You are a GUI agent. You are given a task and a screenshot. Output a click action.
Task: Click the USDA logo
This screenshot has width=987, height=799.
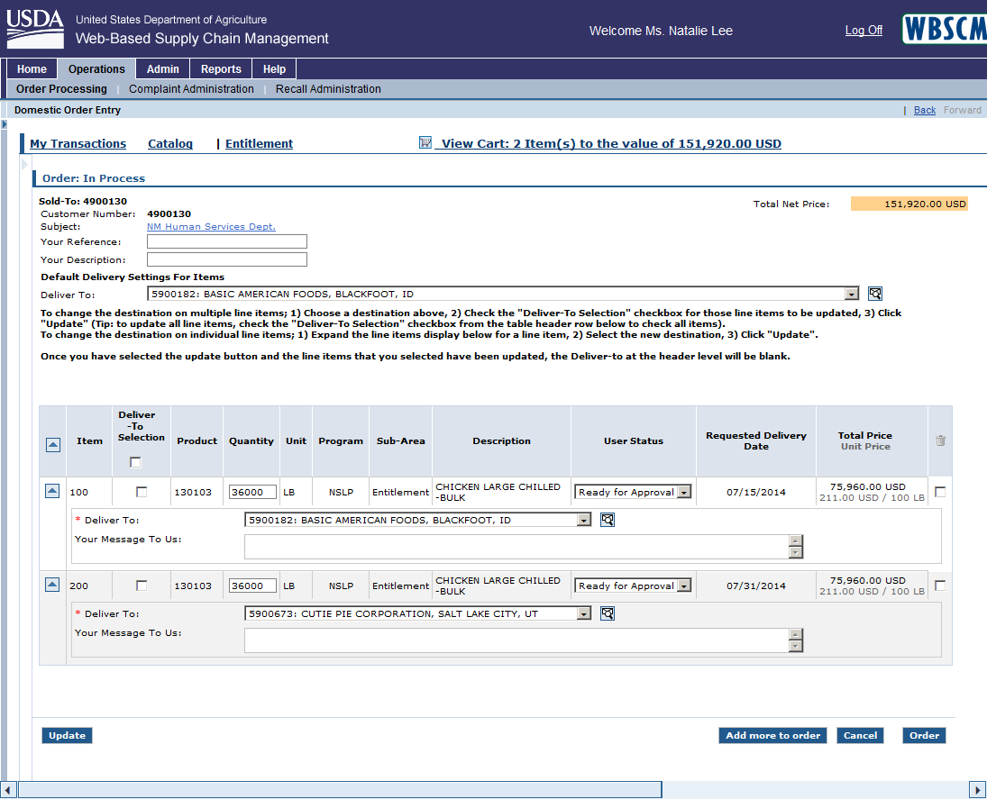(x=35, y=29)
